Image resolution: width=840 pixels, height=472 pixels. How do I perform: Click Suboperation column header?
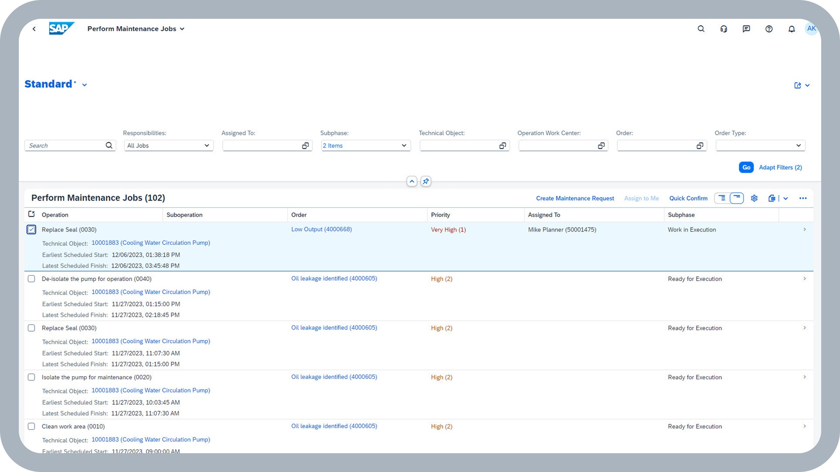[184, 215]
